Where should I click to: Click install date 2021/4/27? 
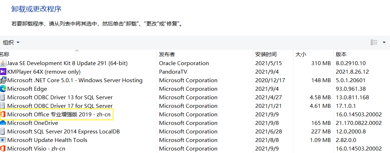268,97
